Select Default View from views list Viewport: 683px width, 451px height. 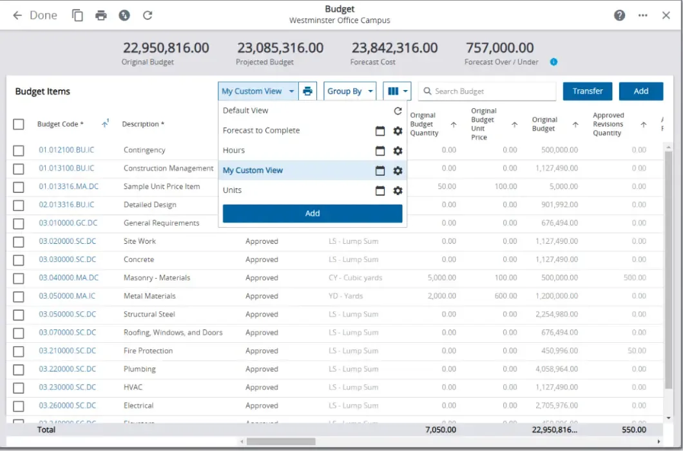(x=245, y=111)
